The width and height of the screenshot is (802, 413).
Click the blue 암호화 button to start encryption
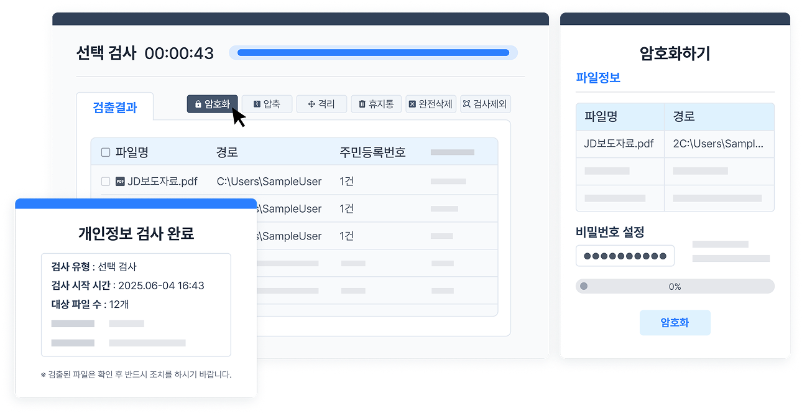tap(675, 322)
